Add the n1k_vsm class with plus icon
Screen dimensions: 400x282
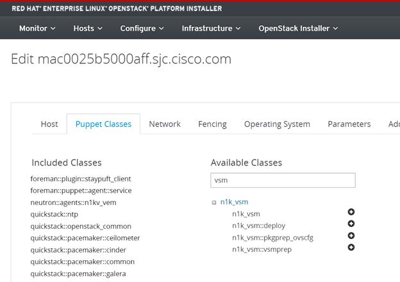(351, 212)
